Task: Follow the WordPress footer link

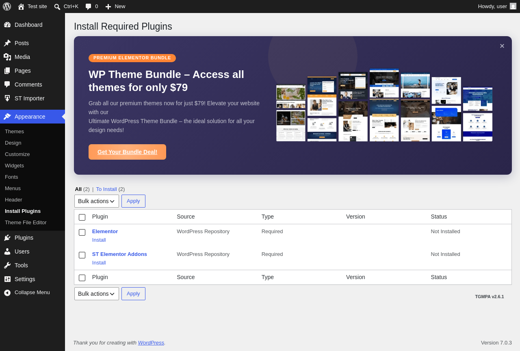Action: [151, 342]
